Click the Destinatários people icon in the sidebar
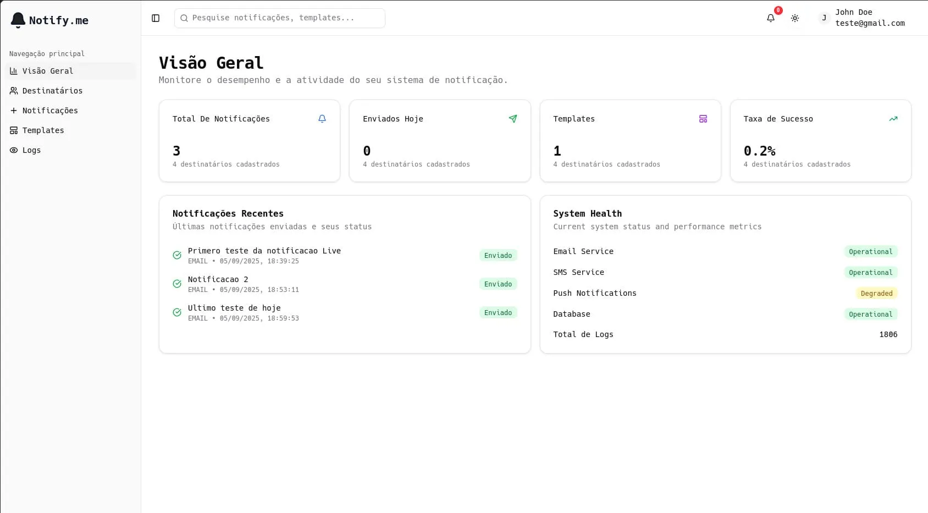The height and width of the screenshot is (513, 928). 14,91
